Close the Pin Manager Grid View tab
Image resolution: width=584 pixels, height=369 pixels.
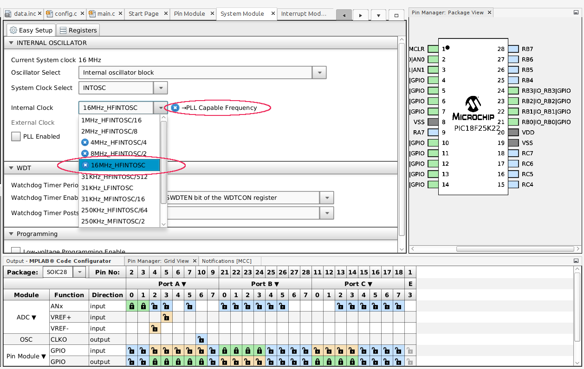[195, 261]
